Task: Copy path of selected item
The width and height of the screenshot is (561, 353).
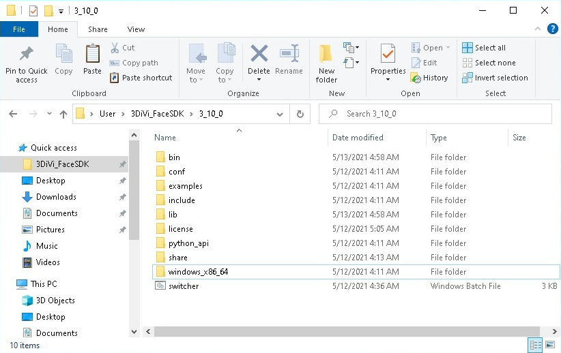Action: coord(134,63)
